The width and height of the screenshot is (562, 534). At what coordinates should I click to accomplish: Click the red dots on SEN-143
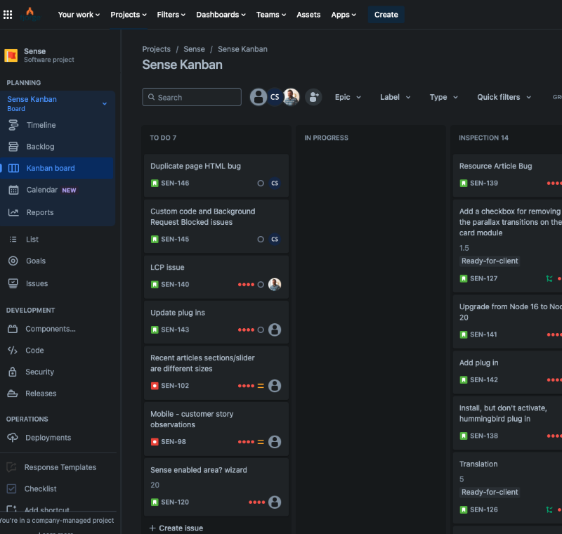pyautogui.click(x=247, y=330)
